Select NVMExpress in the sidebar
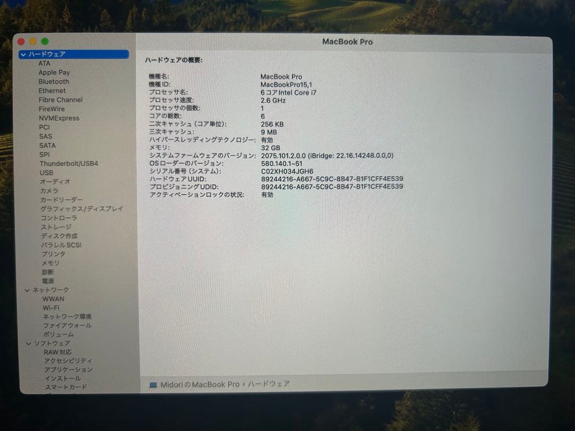575x431 pixels. tap(59, 118)
